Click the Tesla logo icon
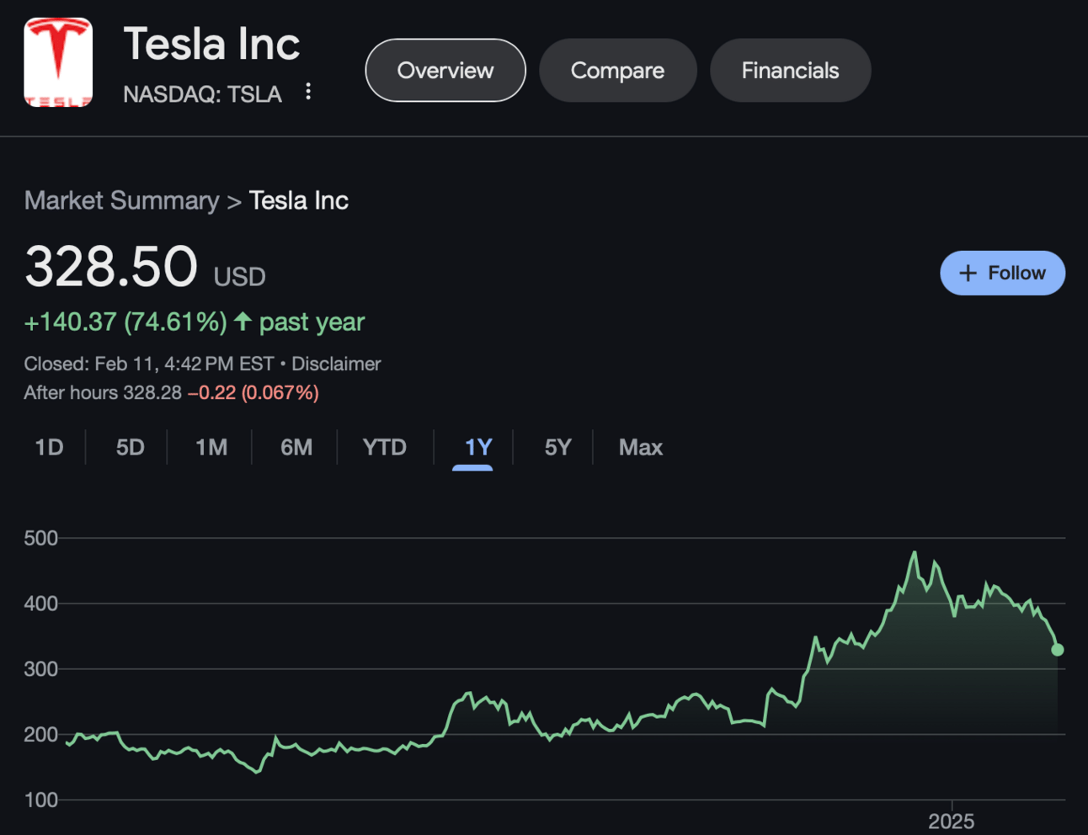The image size is (1088, 835). pos(58,62)
